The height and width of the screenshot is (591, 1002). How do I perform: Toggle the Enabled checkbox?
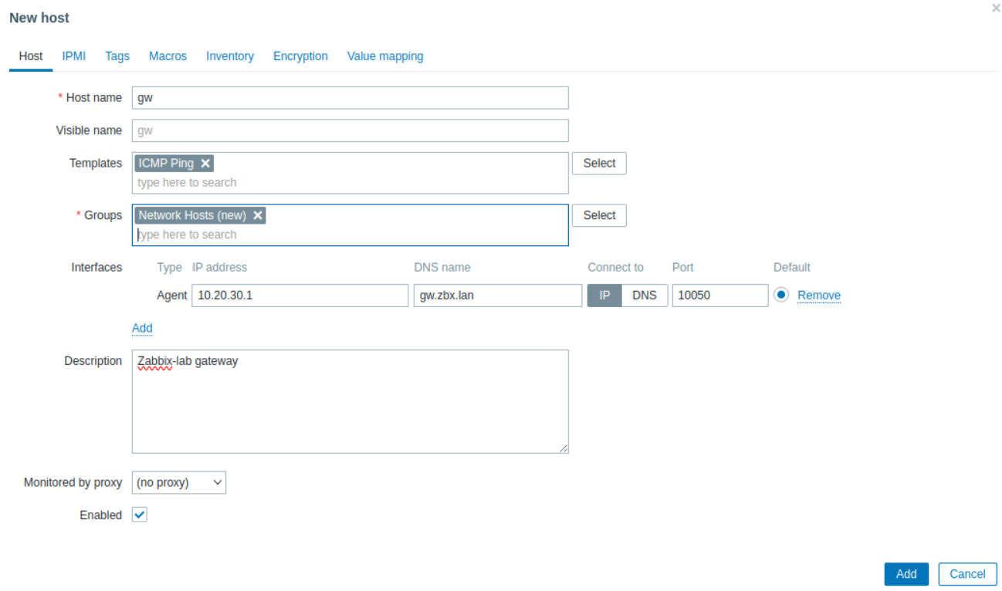tap(140, 515)
